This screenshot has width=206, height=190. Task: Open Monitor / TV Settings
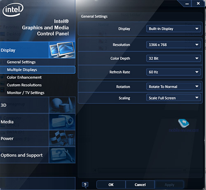26,93
